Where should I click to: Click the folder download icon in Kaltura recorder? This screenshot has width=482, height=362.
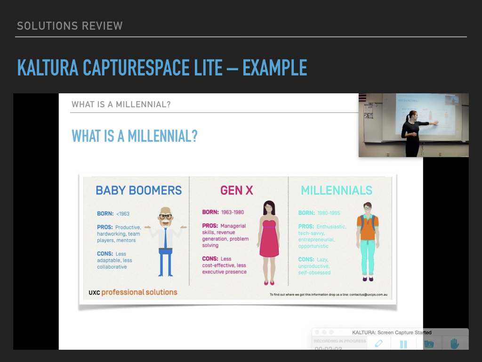pos(429,344)
